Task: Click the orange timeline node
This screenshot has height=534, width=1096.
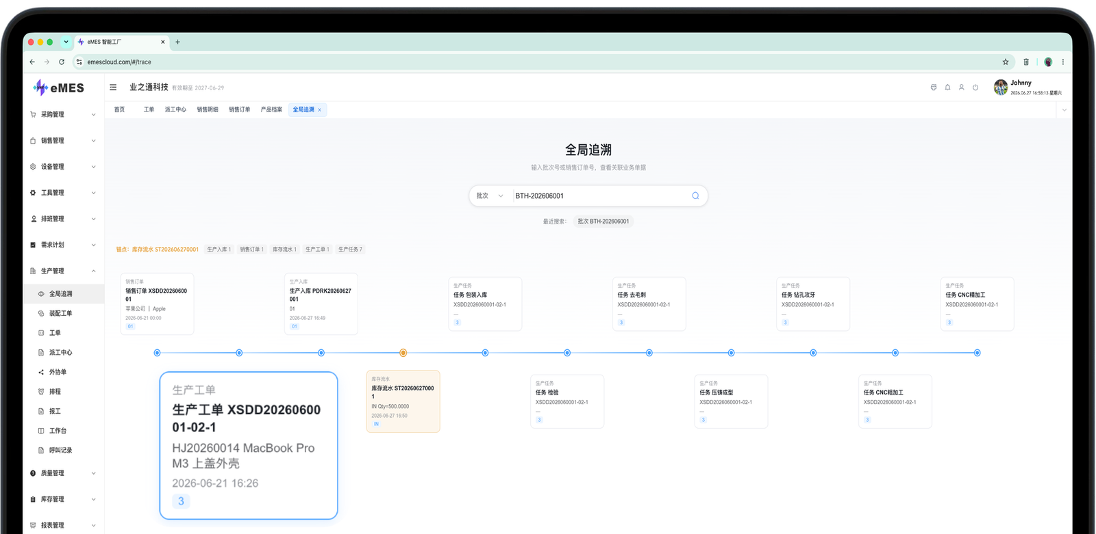Action: click(403, 353)
